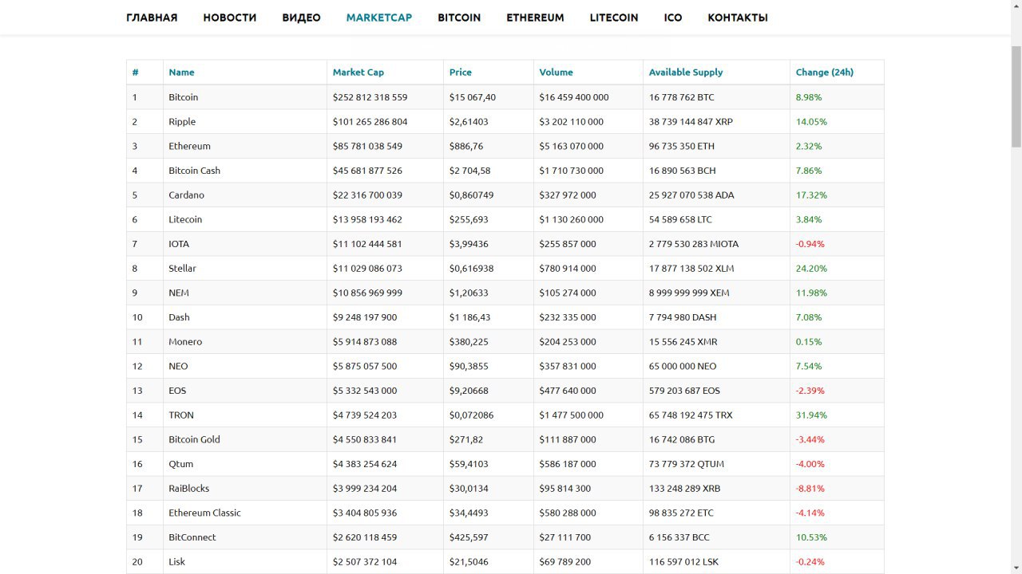The width and height of the screenshot is (1022, 574).
Task: Go to the НОВОСТИ page
Action: point(230,18)
